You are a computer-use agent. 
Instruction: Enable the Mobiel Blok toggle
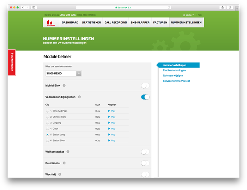(145, 85)
